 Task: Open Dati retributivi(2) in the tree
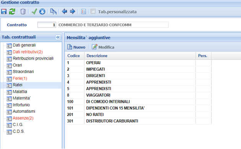click(x=28, y=52)
